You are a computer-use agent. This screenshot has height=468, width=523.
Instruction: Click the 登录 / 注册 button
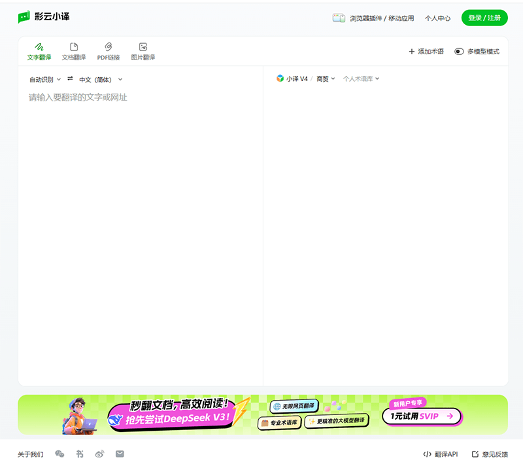click(x=484, y=18)
